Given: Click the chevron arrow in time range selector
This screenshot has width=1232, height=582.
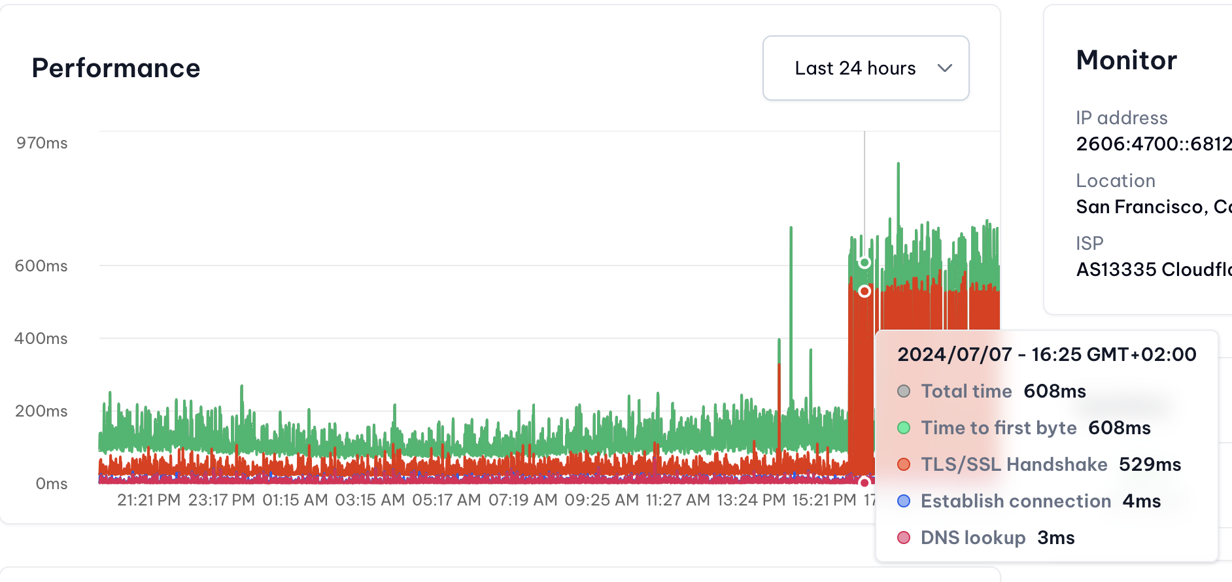Looking at the screenshot, I should [x=944, y=68].
